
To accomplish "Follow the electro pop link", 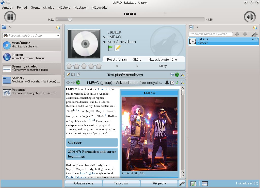I will click(103, 89).
